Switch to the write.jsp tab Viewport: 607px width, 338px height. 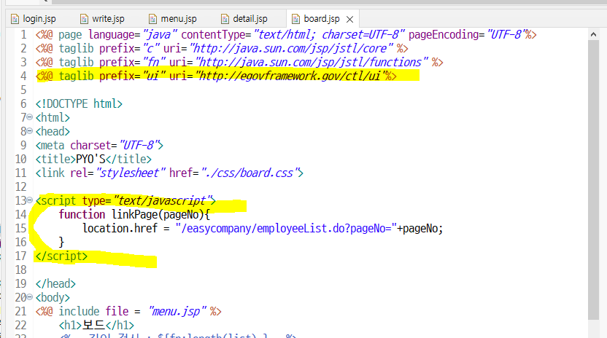click(102, 18)
